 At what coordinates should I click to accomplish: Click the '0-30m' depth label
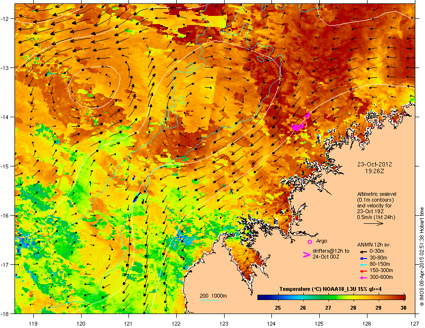click(x=377, y=251)
